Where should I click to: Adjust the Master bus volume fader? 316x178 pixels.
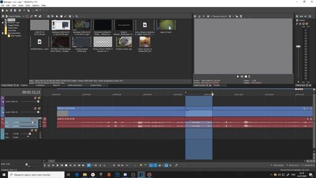pos(298,46)
